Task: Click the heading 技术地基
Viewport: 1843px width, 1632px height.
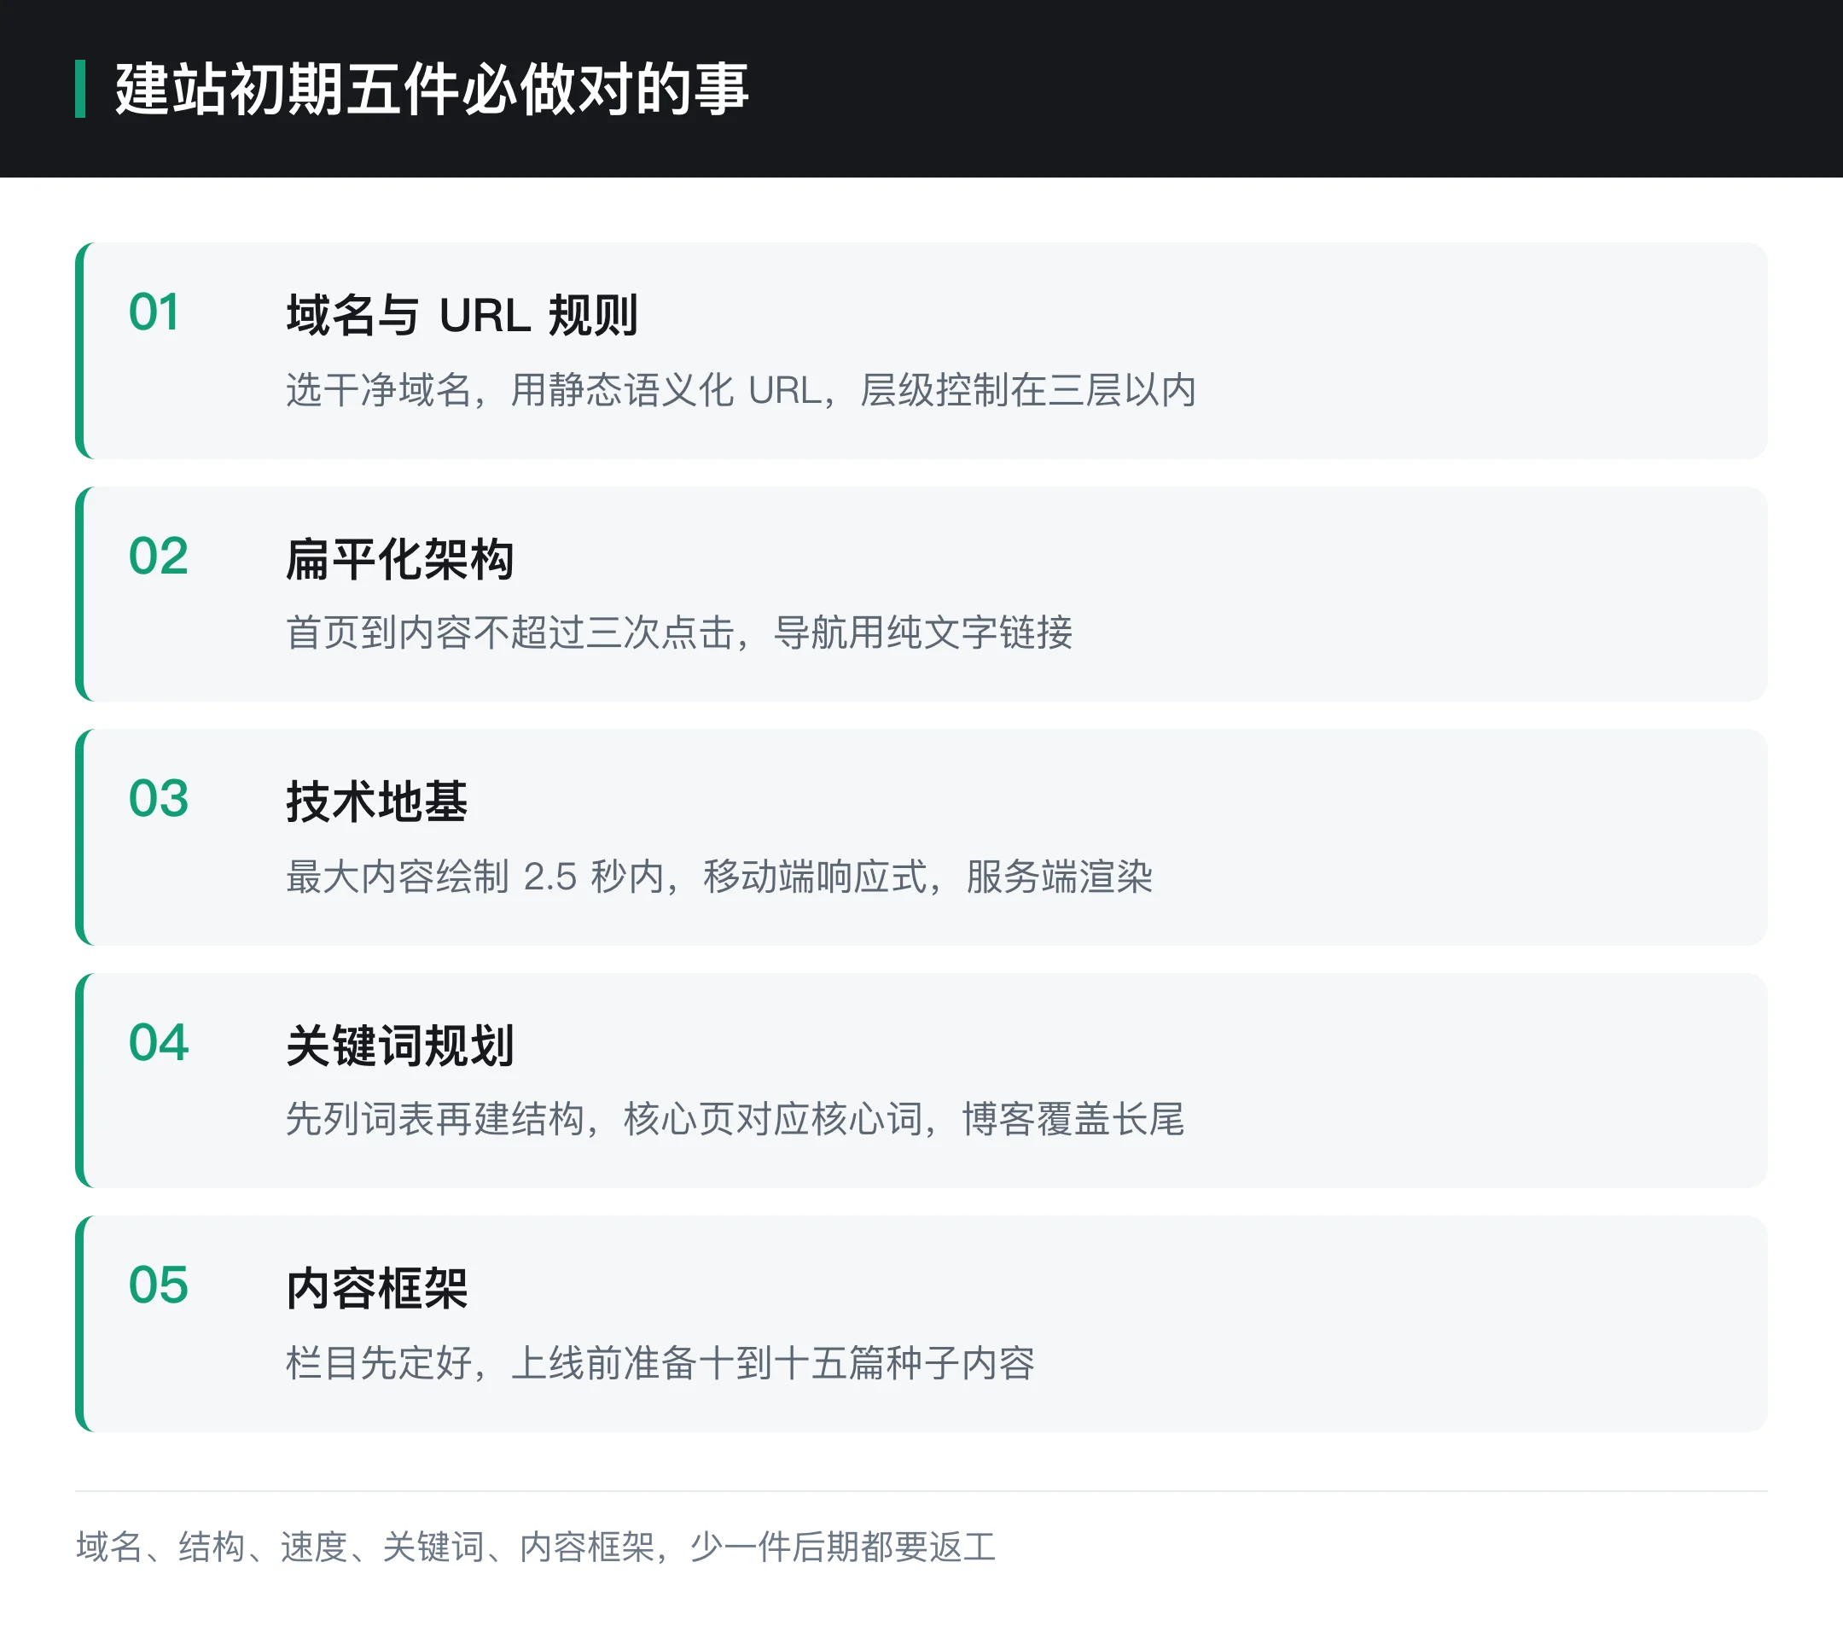Action: (377, 801)
